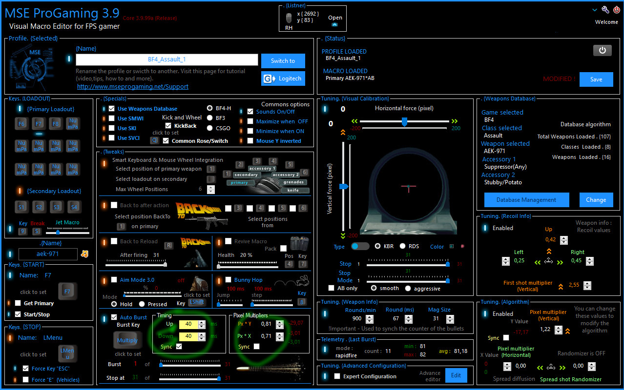Click the Horizontal force slider
Screen dimensions: 624x390
coord(405,121)
